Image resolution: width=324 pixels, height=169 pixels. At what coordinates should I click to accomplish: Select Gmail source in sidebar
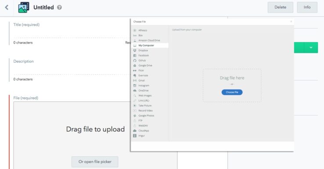point(150,81)
